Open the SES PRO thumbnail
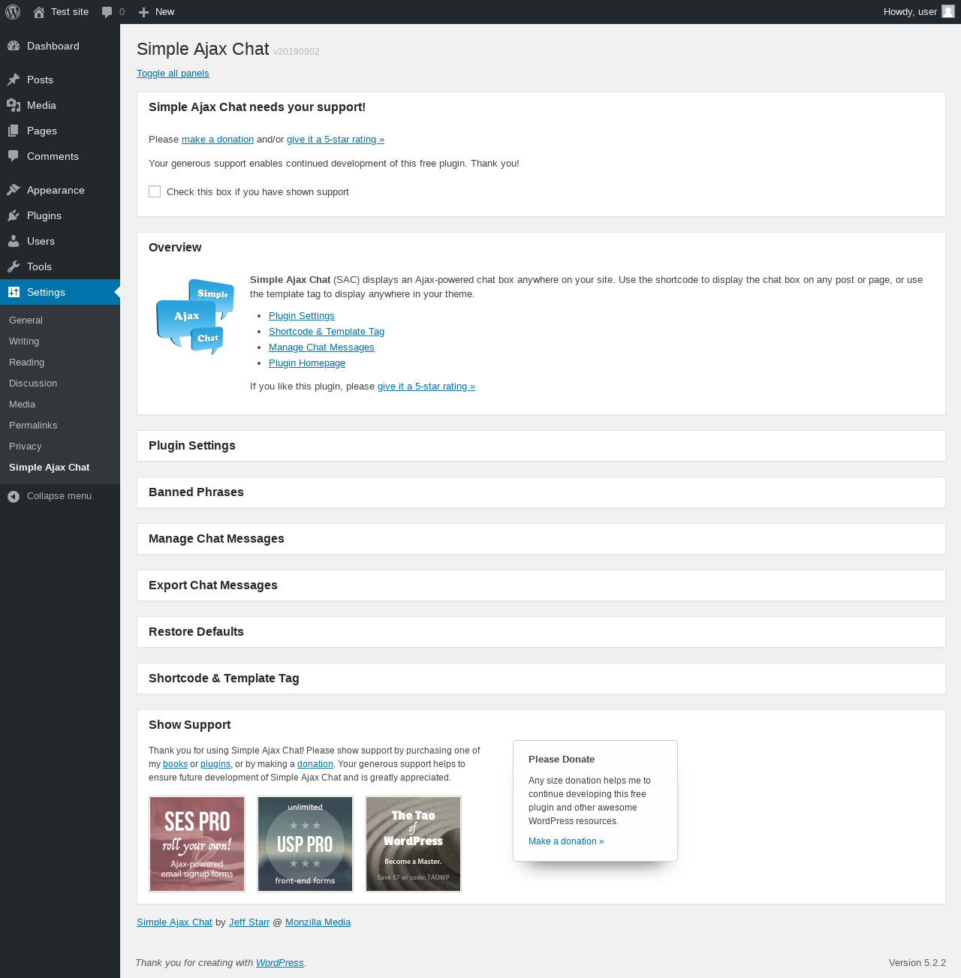The image size is (961, 978). pyautogui.click(x=197, y=844)
